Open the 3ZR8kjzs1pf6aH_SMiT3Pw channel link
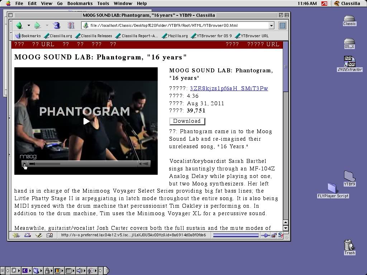Viewport: 367px width, 275px height. [x=229, y=88]
